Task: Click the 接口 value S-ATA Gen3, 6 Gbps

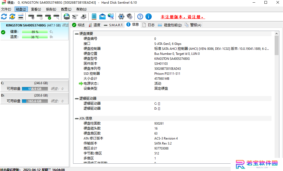Action: point(168,44)
